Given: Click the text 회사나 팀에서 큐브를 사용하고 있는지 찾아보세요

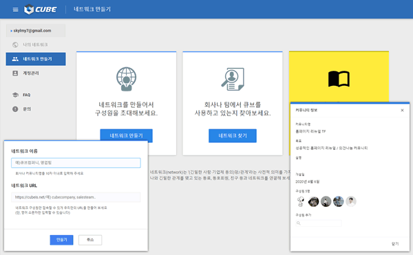Looking at the screenshot, I should click(x=233, y=109).
